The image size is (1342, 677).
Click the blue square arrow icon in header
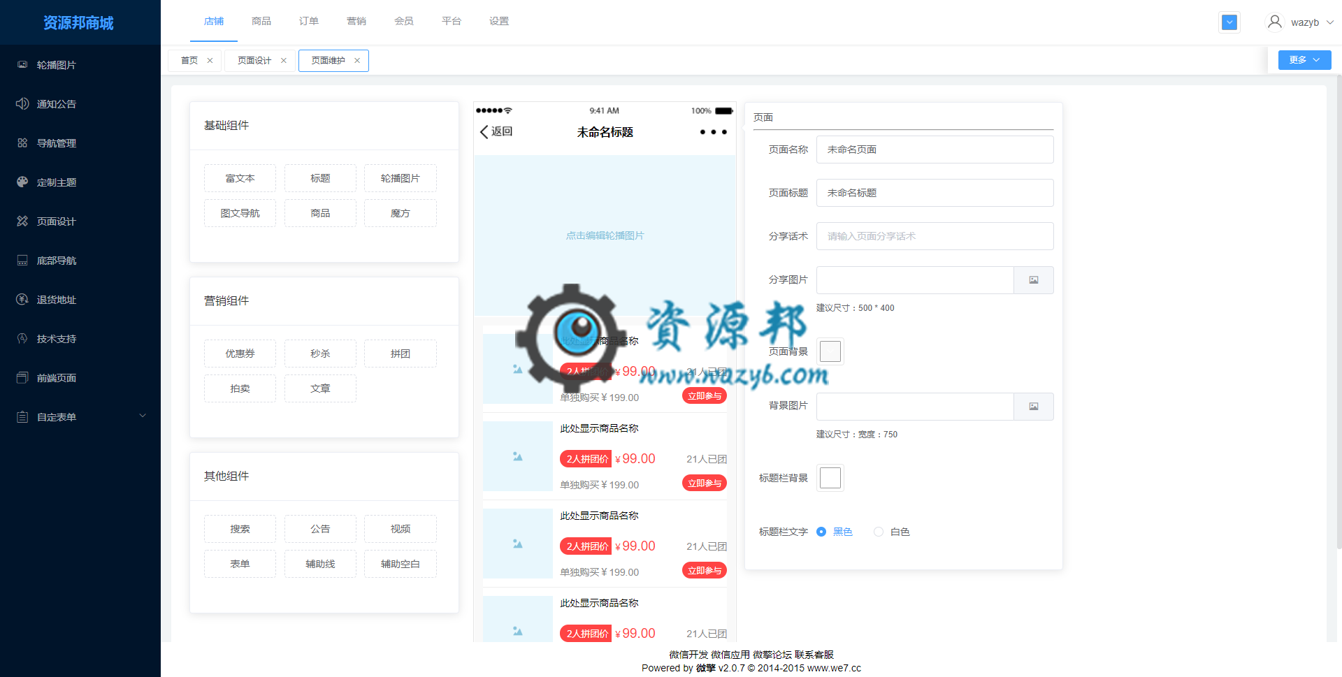pos(1229,22)
